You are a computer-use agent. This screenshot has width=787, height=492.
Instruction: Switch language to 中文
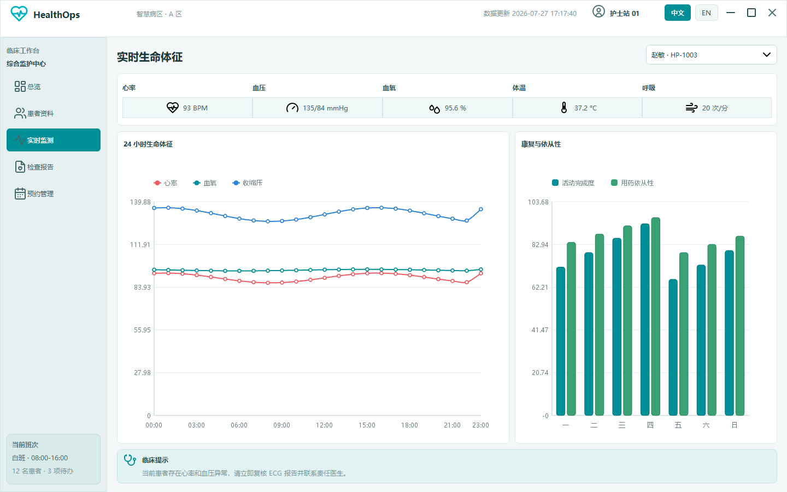click(x=678, y=13)
